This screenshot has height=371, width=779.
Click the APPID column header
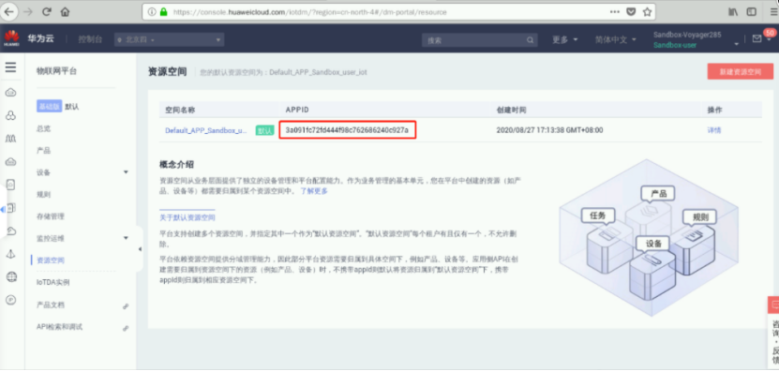297,110
